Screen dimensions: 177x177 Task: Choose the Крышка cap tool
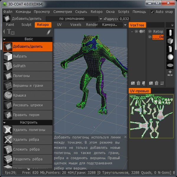click(28, 95)
